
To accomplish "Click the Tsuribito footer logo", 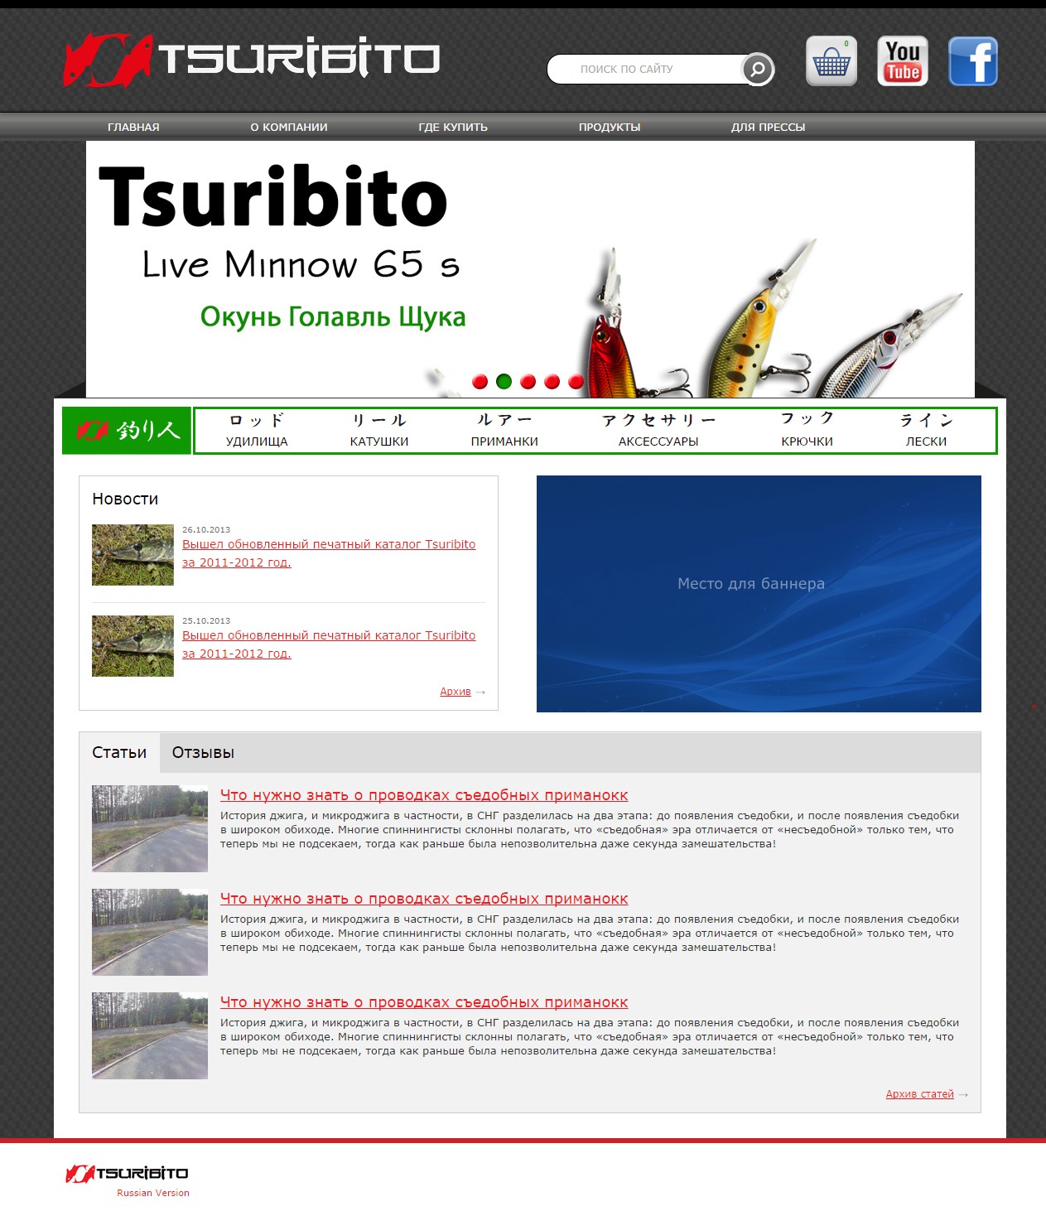I will (x=127, y=1173).
